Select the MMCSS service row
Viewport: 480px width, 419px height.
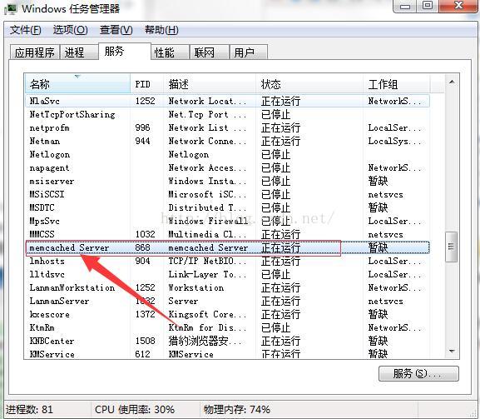coord(227,234)
